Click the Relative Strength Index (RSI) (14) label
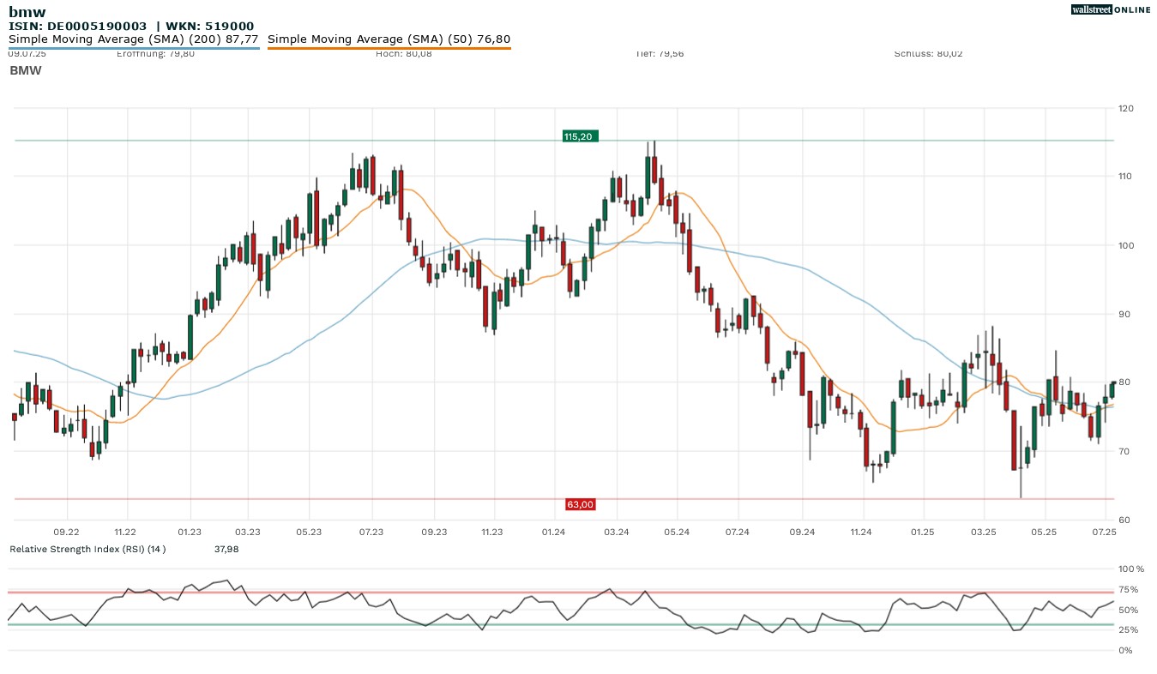 87,549
